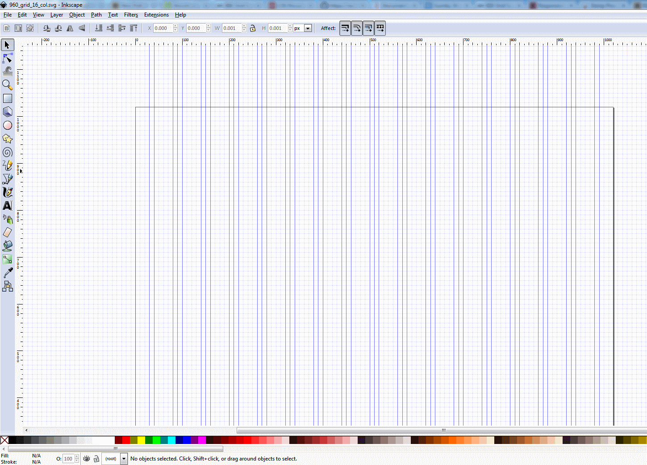Select the Ellipse and arc tool
Screen dimensions: 647x465
coord(7,125)
